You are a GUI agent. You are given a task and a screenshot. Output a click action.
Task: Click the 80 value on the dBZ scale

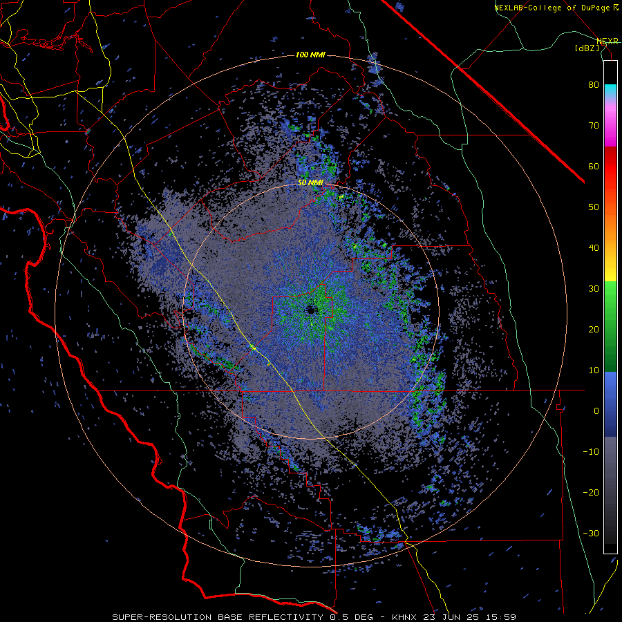[594, 85]
